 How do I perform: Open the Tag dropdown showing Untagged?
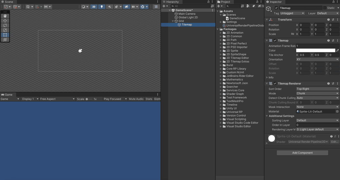[292, 13]
